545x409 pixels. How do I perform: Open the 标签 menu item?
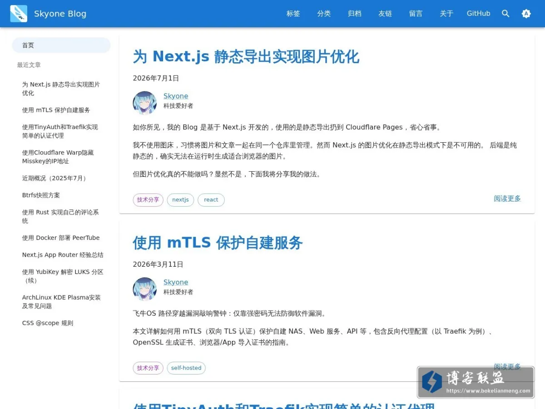(293, 14)
